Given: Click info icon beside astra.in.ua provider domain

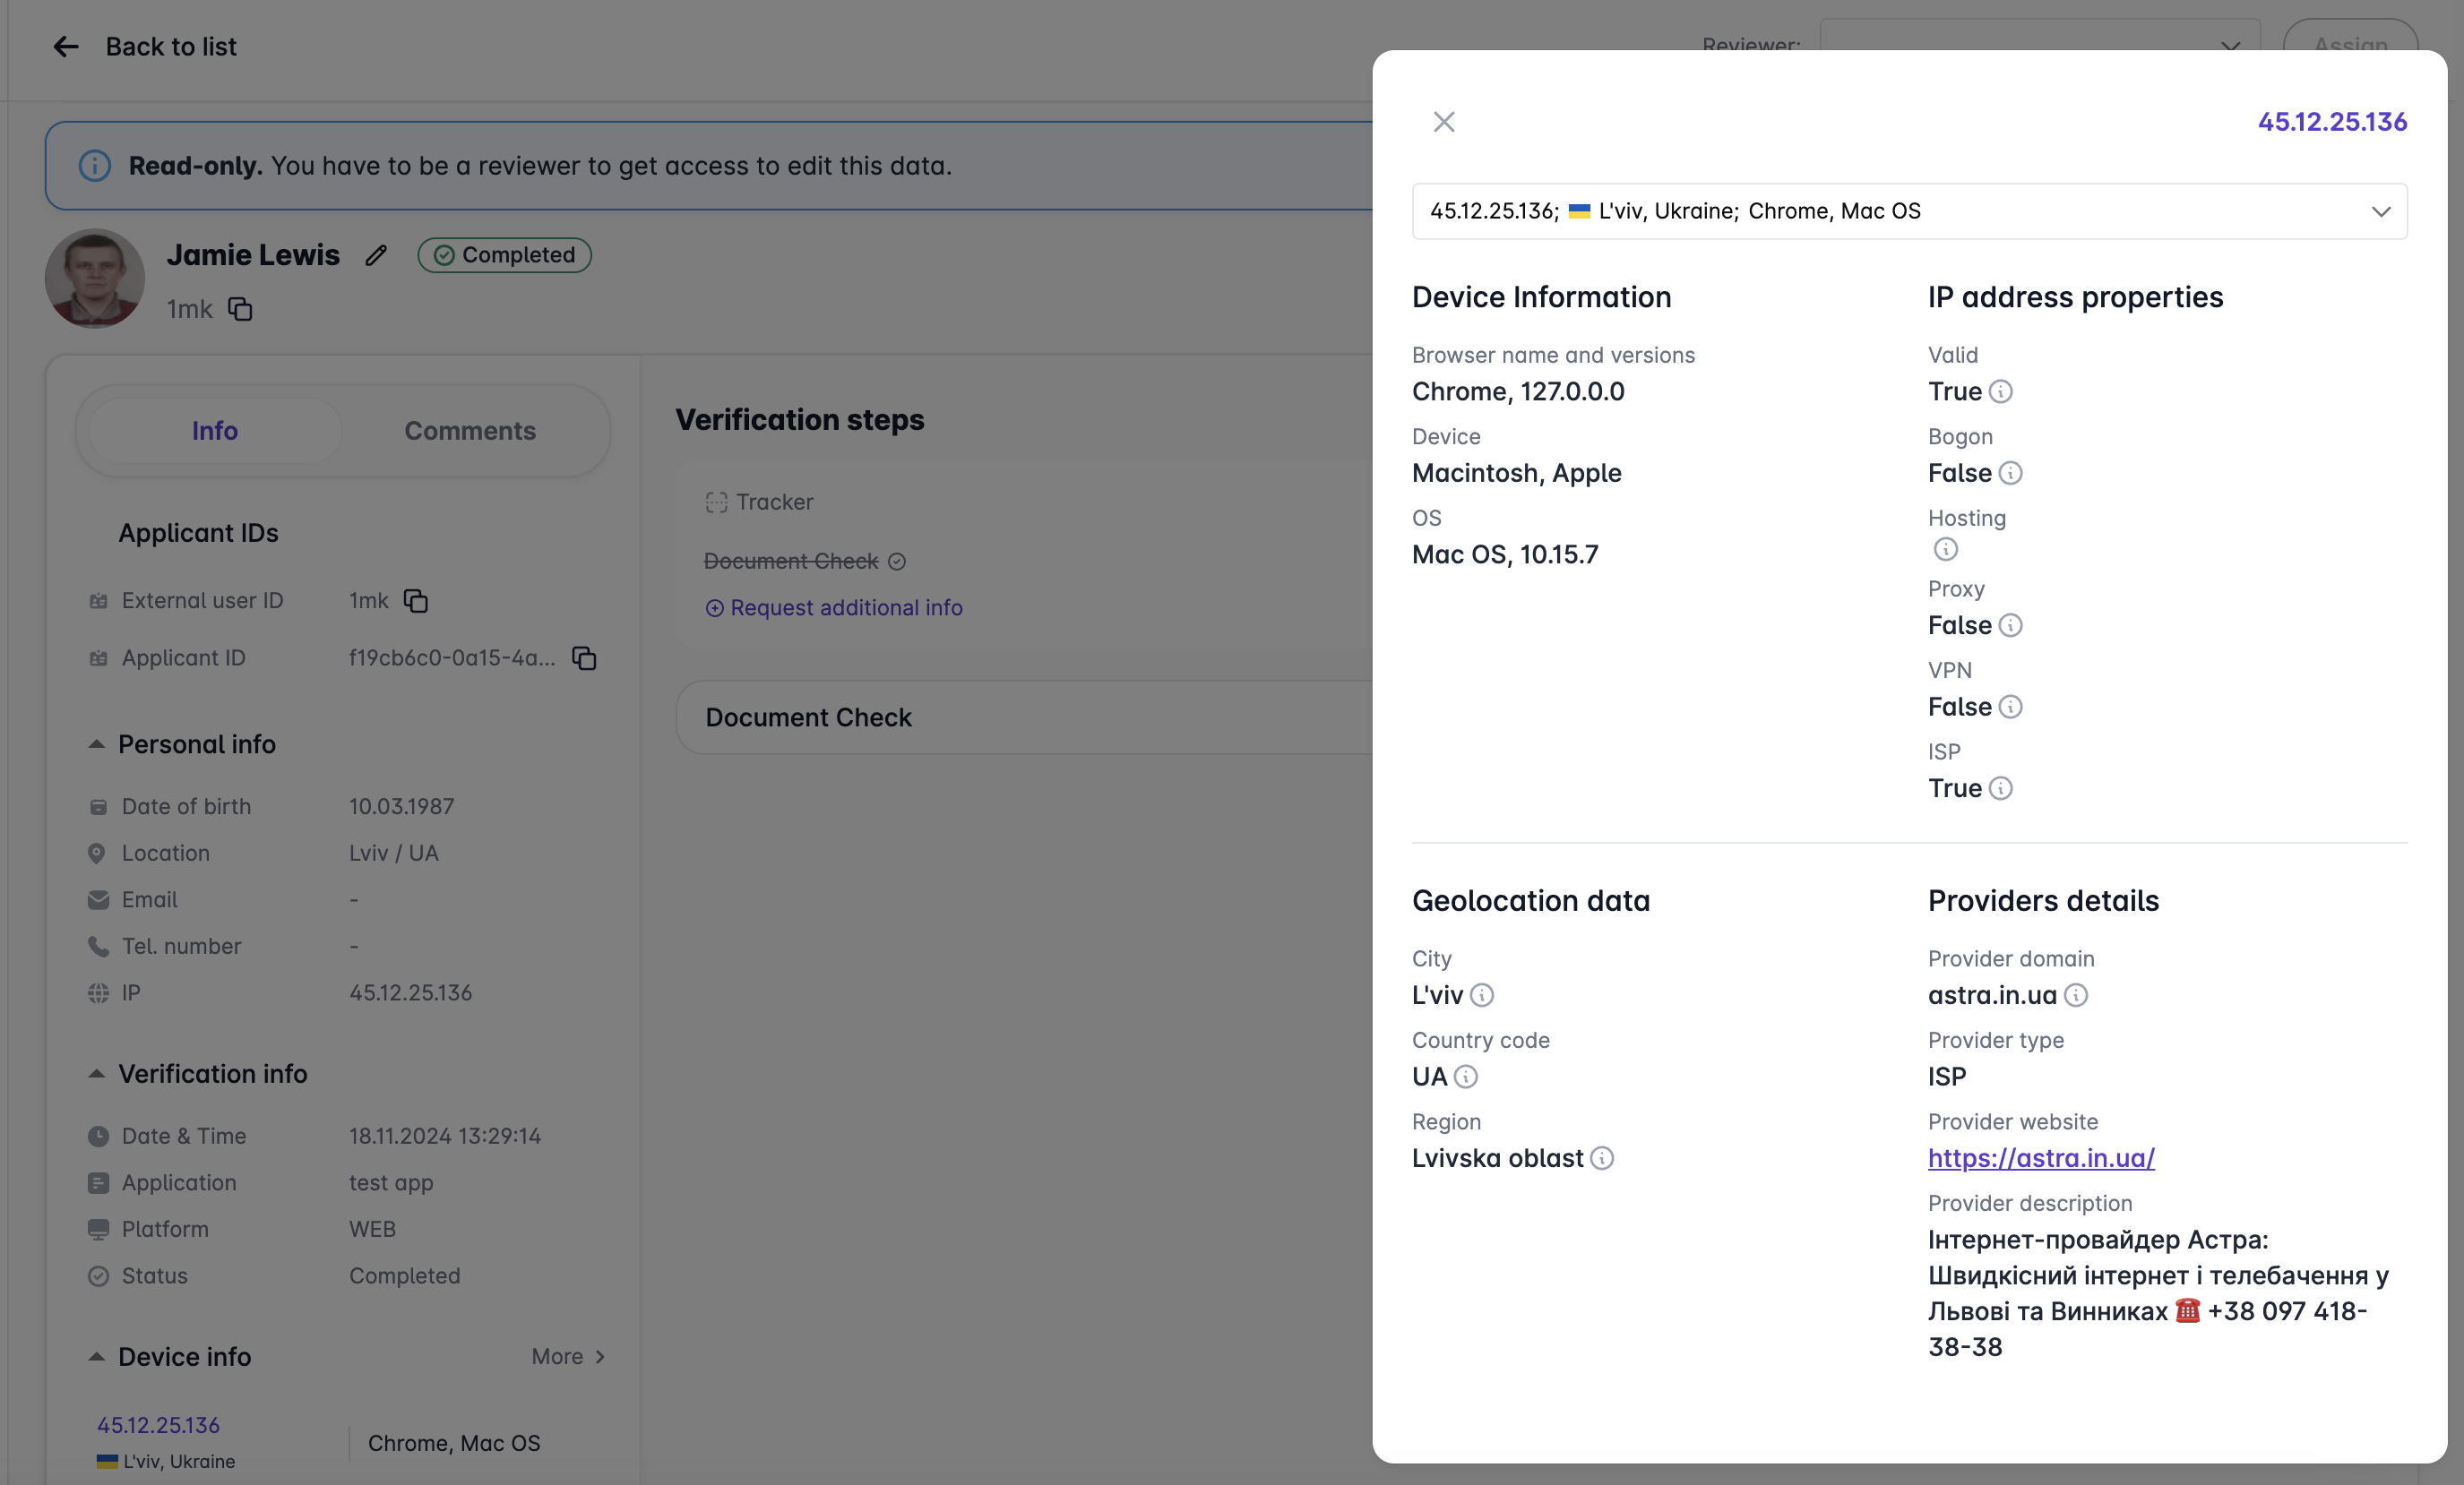Looking at the screenshot, I should click(x=2077, y=995).
